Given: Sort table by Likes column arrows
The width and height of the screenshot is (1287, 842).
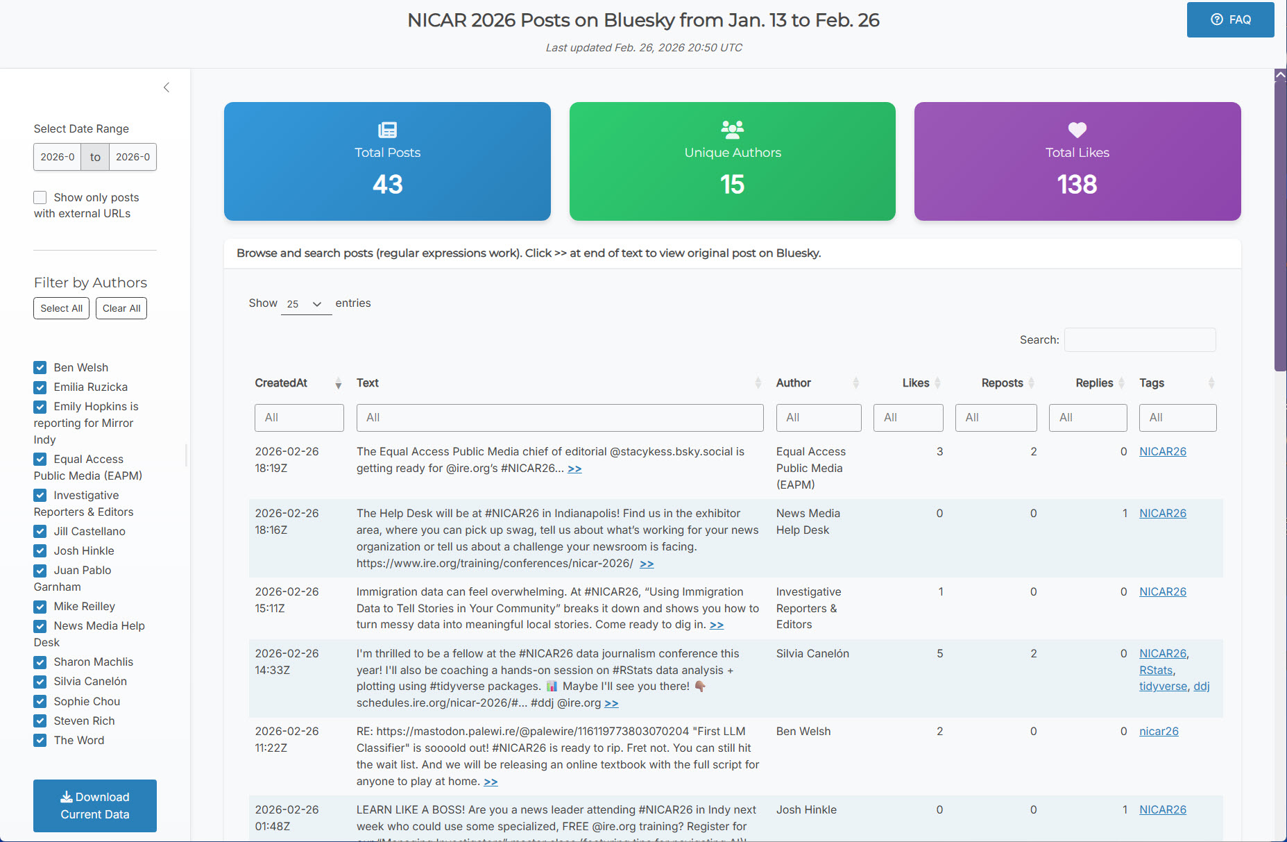Looking at the screenshot, I should 937,383.
